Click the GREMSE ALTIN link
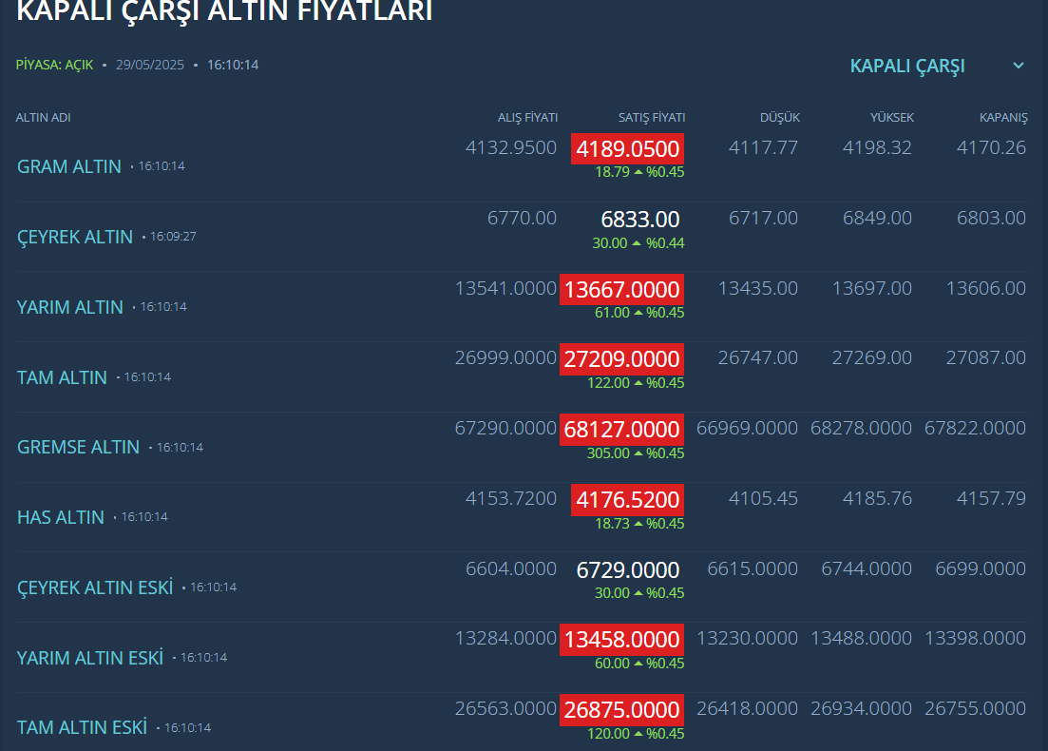 point(78,447)
